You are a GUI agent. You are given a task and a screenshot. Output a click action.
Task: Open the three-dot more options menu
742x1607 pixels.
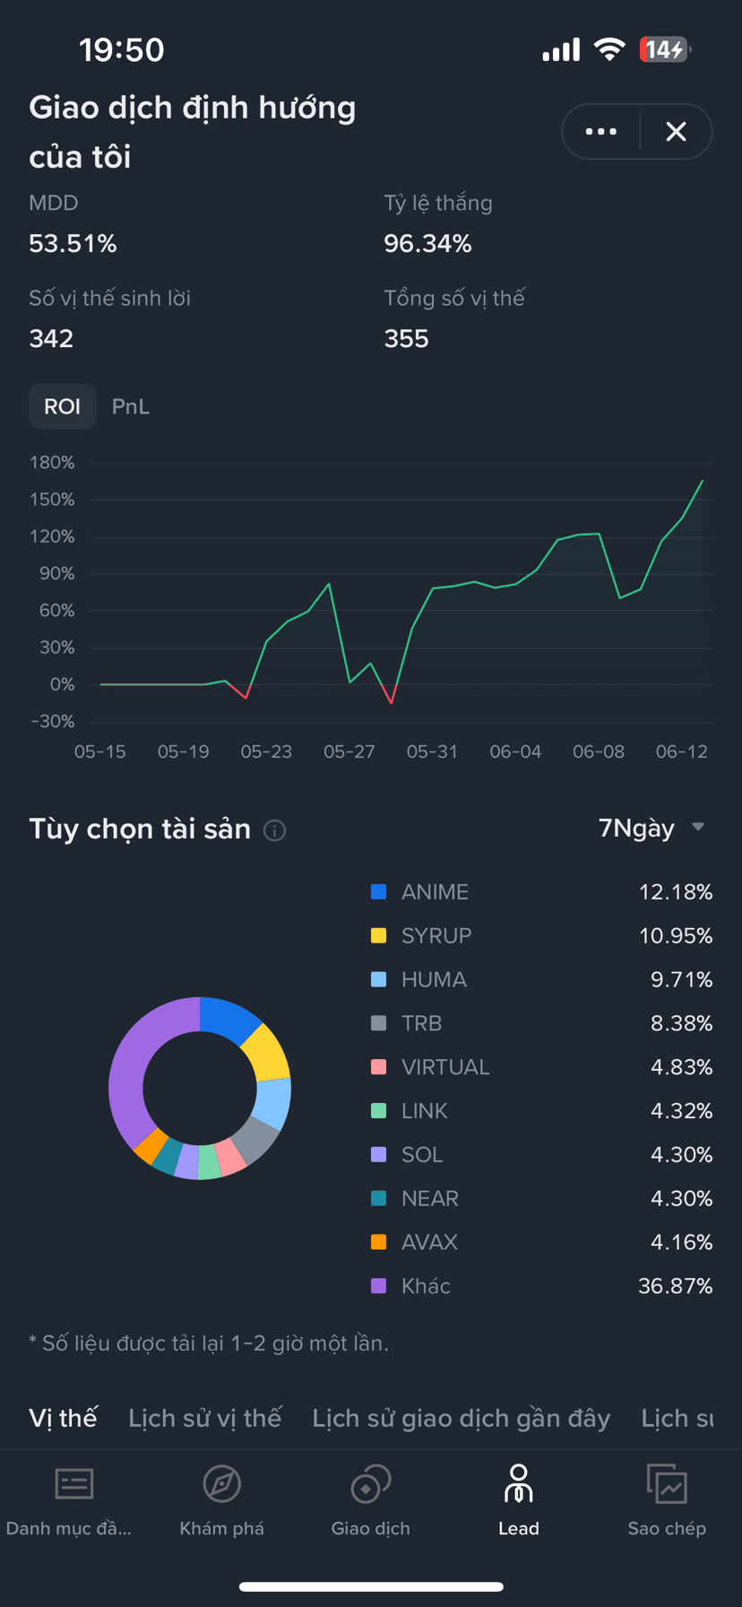(600, 132)
